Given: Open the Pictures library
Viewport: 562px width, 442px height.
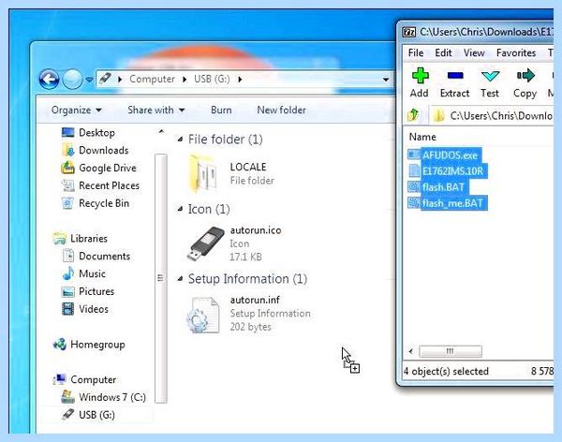Looking at the screenshot, I should coord(88,291).
